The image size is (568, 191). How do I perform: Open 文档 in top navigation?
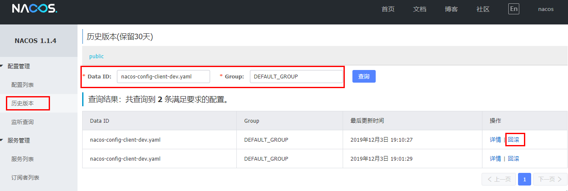[x=420, y=9]
